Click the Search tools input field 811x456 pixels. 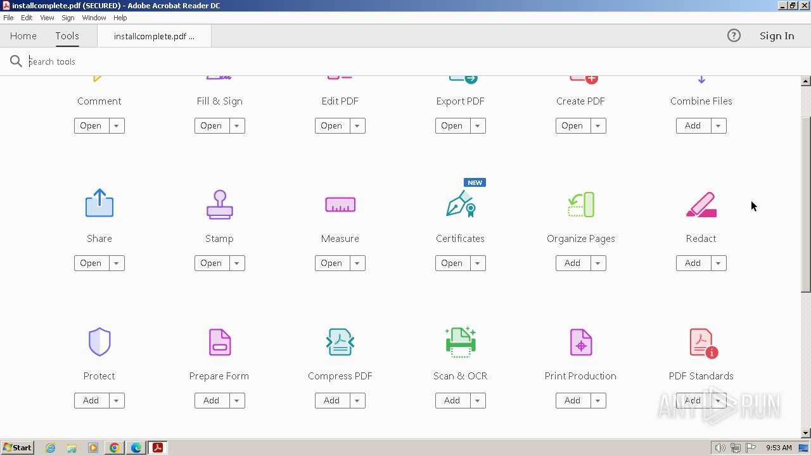point(405,61)
